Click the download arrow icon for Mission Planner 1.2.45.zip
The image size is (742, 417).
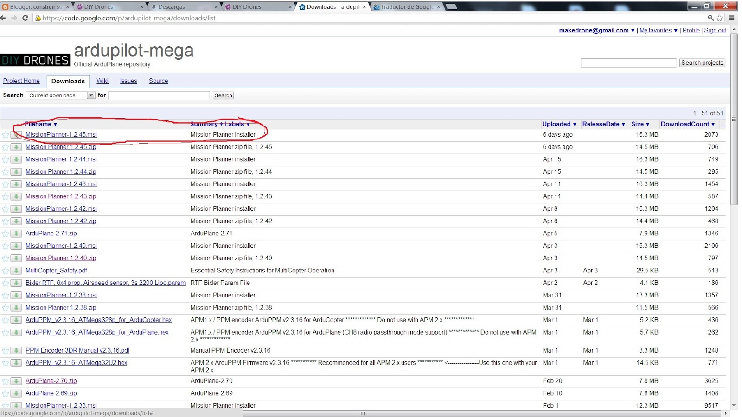[x=16, y=147]
